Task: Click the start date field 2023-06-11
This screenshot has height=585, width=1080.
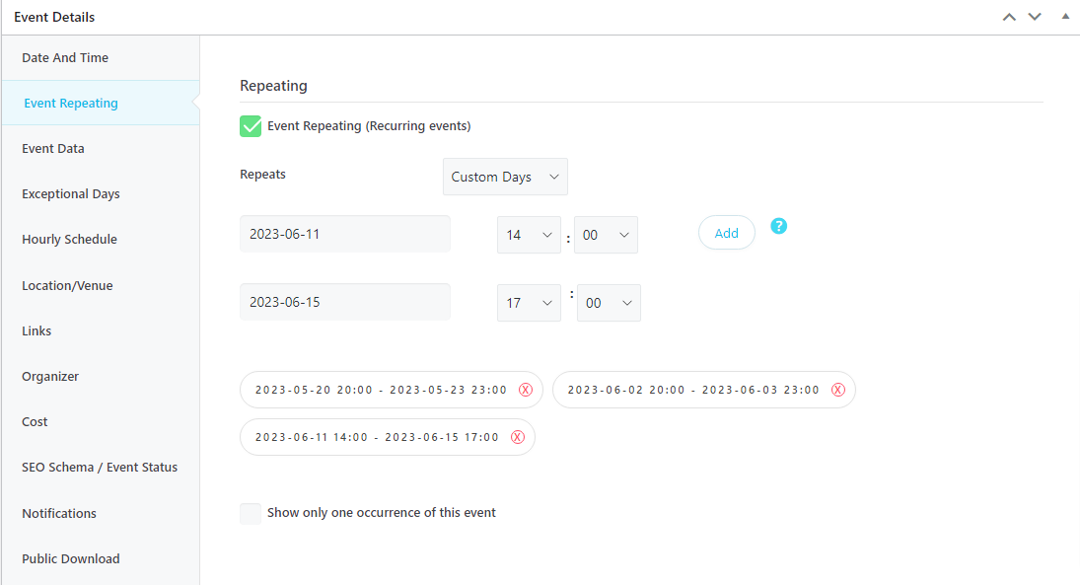Action: pyautogui.click(x=345, y=234)
